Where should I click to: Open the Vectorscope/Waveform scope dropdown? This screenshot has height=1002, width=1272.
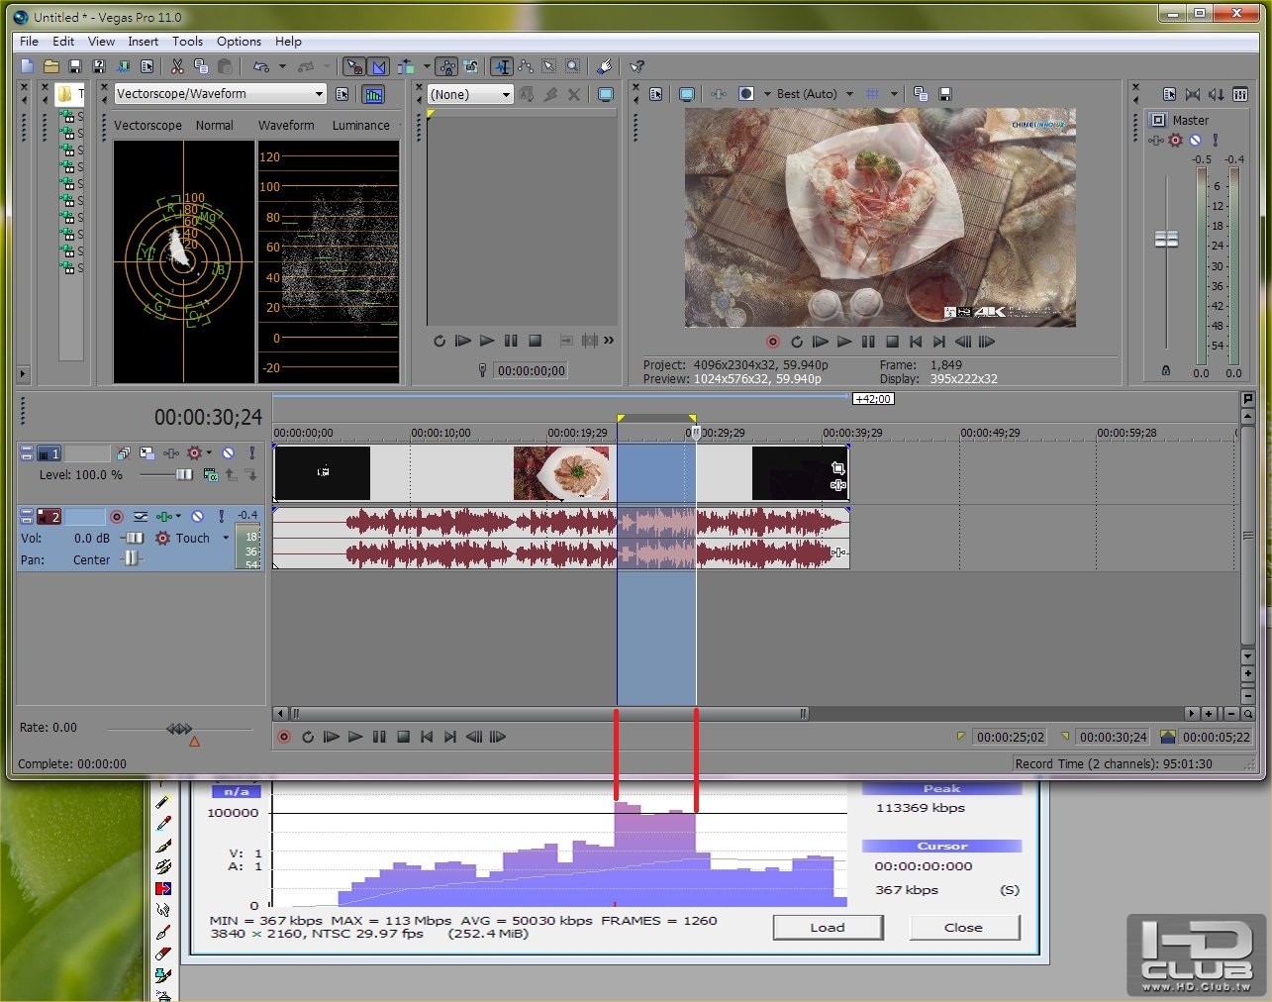[x=319, y=94]
